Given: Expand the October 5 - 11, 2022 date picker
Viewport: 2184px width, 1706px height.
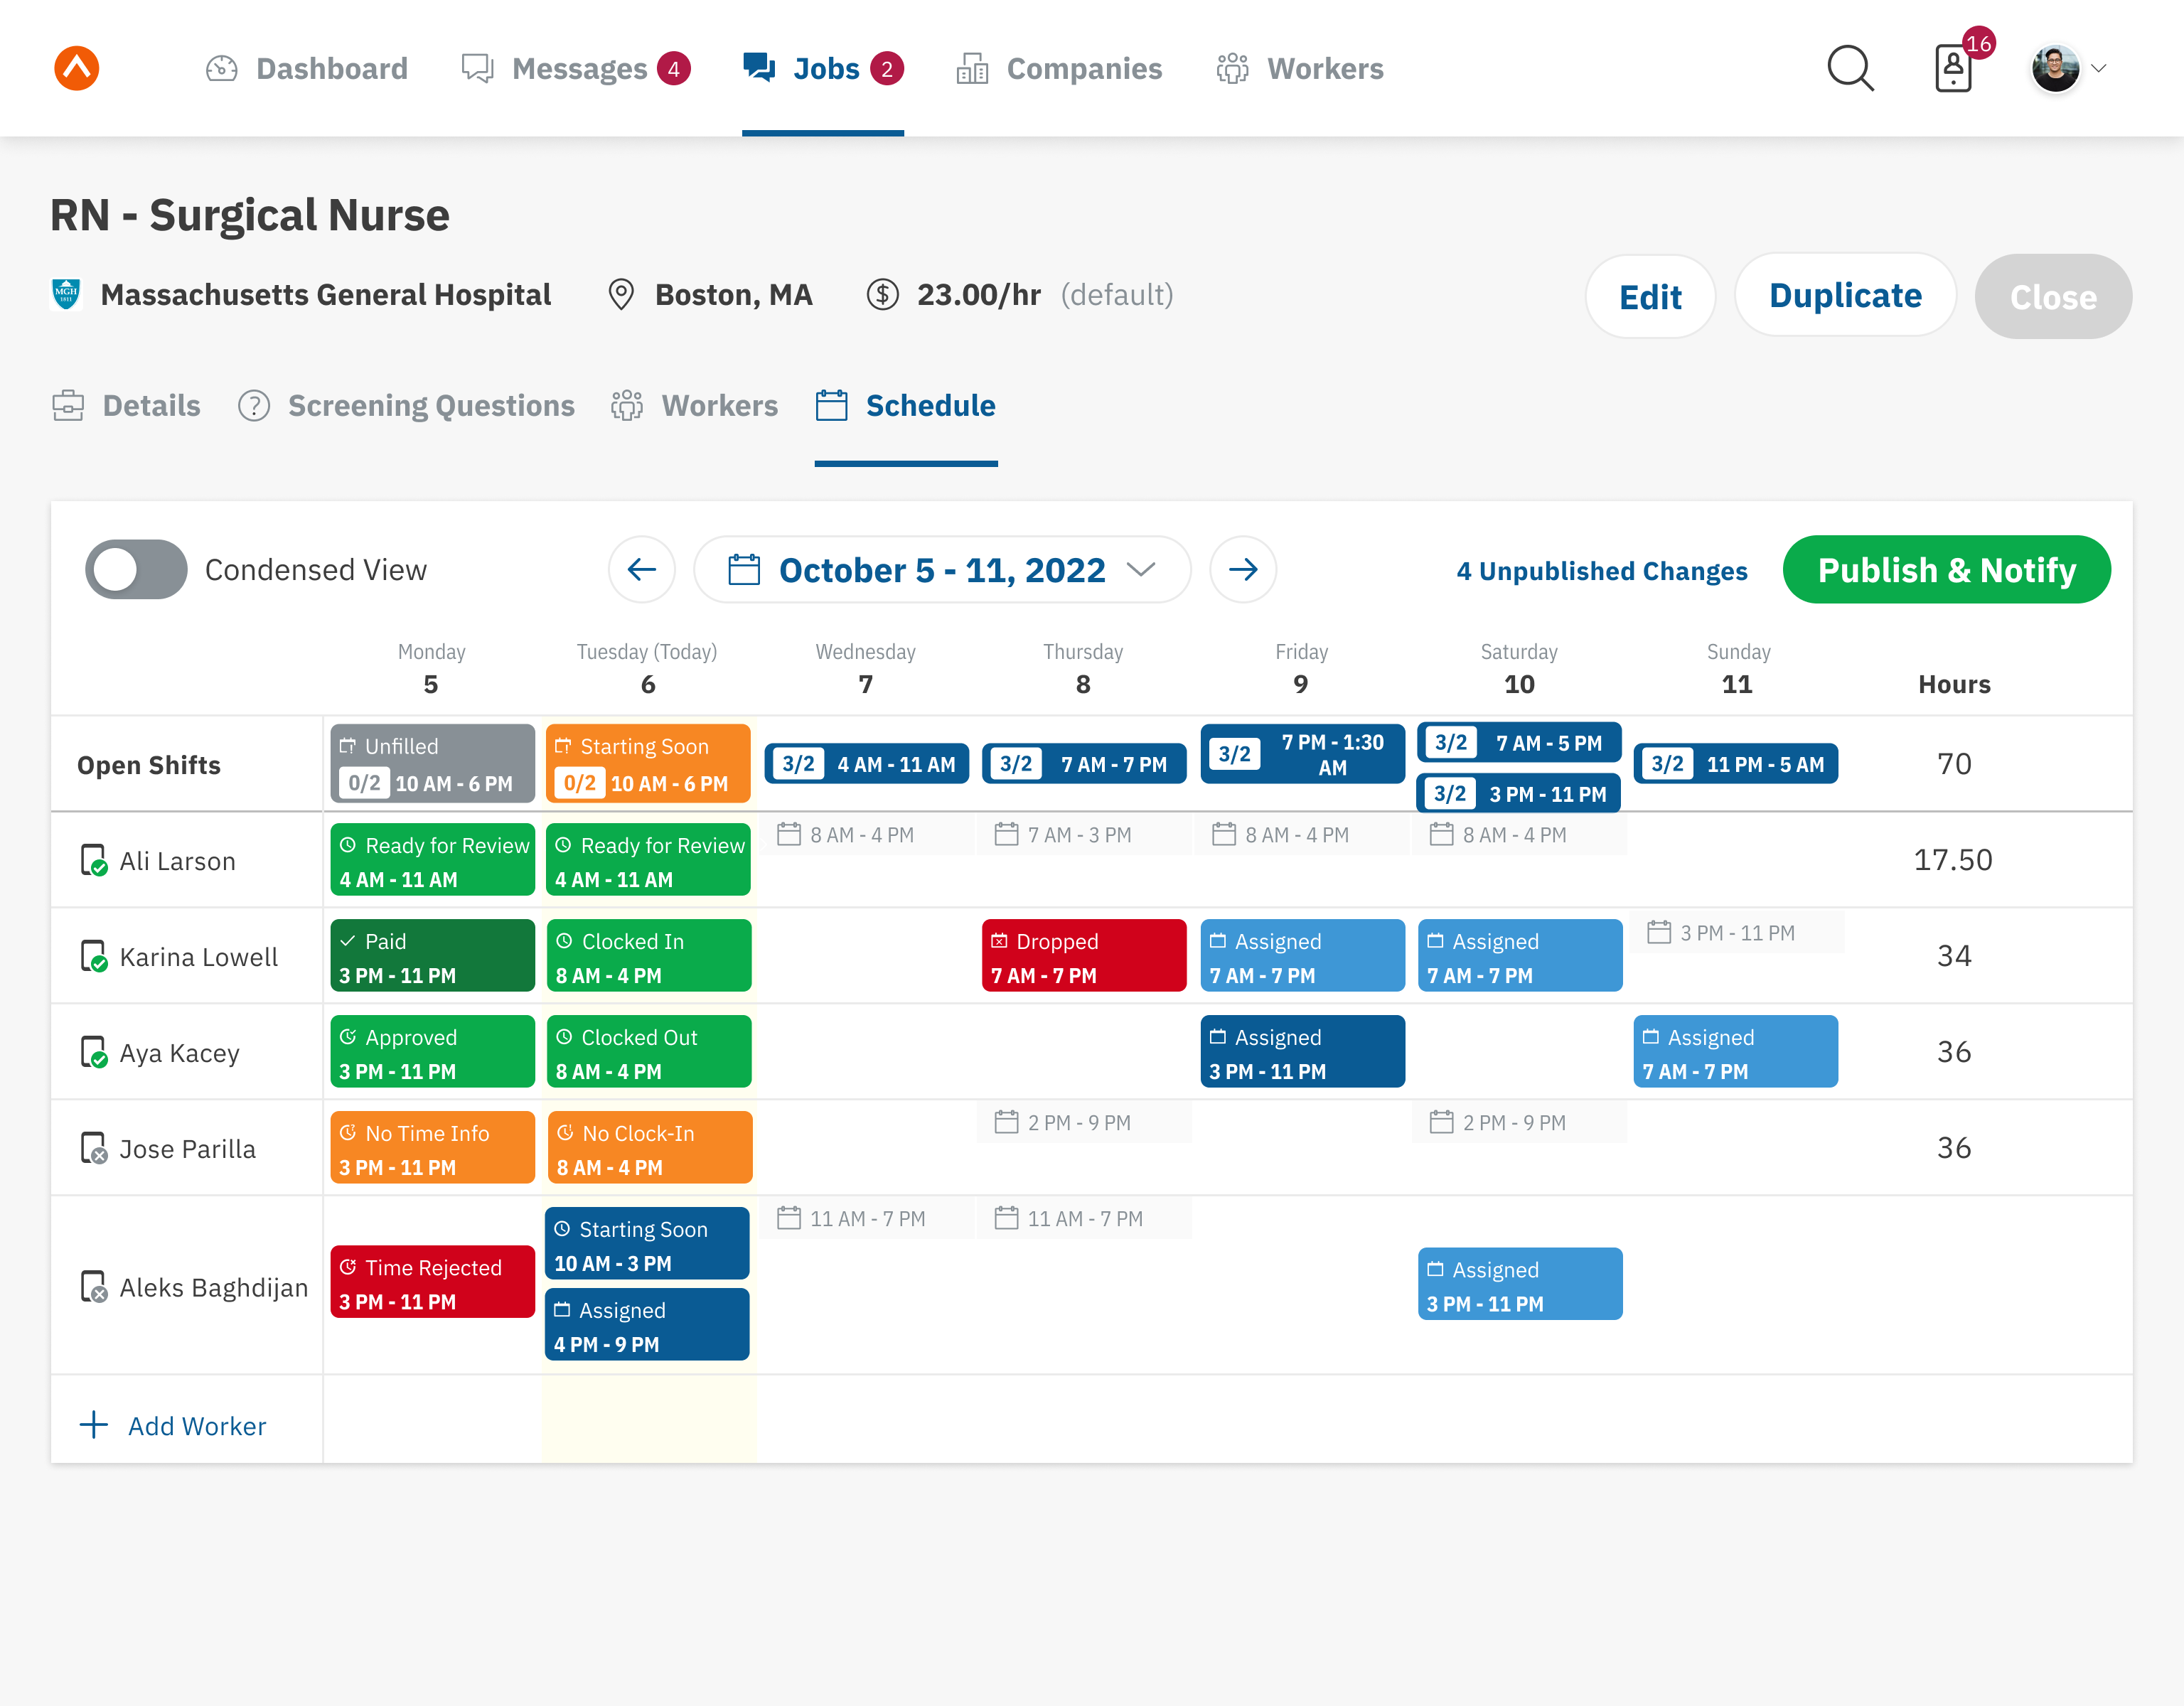Looking at the screenshot, I should point(941,570).
